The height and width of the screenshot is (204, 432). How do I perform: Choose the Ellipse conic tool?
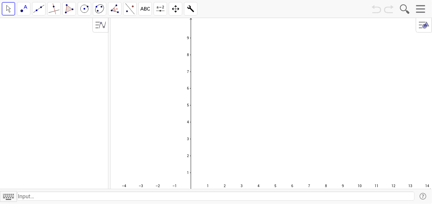click(100, 9)
